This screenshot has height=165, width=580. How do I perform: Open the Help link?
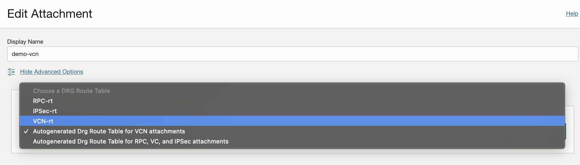[x=572, y=14]
